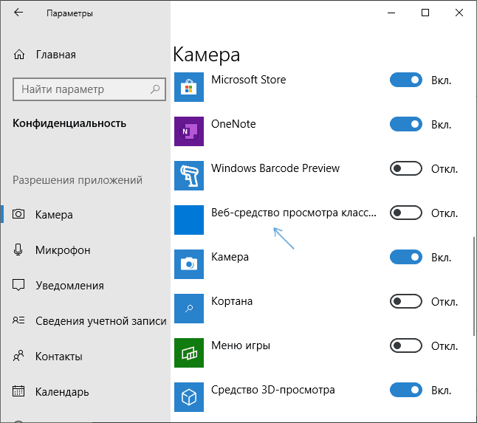Click the Конфиденциальность heading

click(x=69, y=123)
